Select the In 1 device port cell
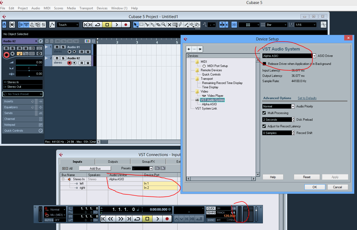 point(160,183)
